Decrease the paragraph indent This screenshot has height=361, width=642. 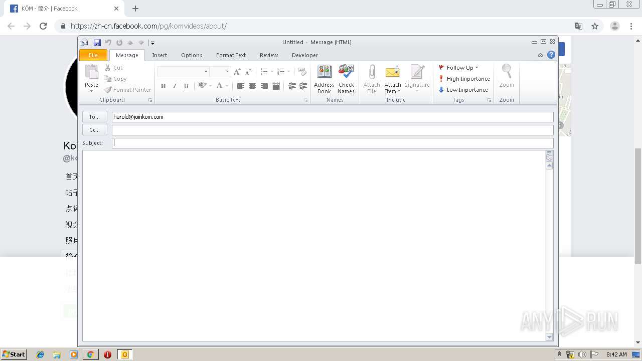(x=292, y=86)
